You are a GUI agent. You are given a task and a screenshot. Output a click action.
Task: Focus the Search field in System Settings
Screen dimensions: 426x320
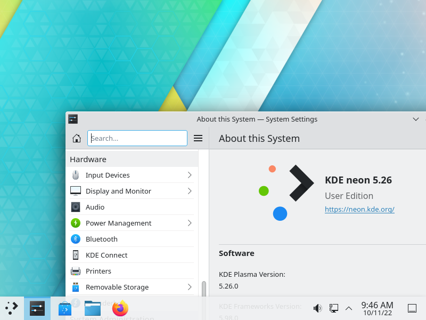click(x=137, y=138)
